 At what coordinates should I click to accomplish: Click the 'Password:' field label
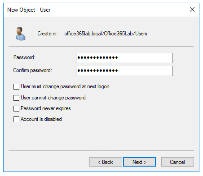click(24, 57)
